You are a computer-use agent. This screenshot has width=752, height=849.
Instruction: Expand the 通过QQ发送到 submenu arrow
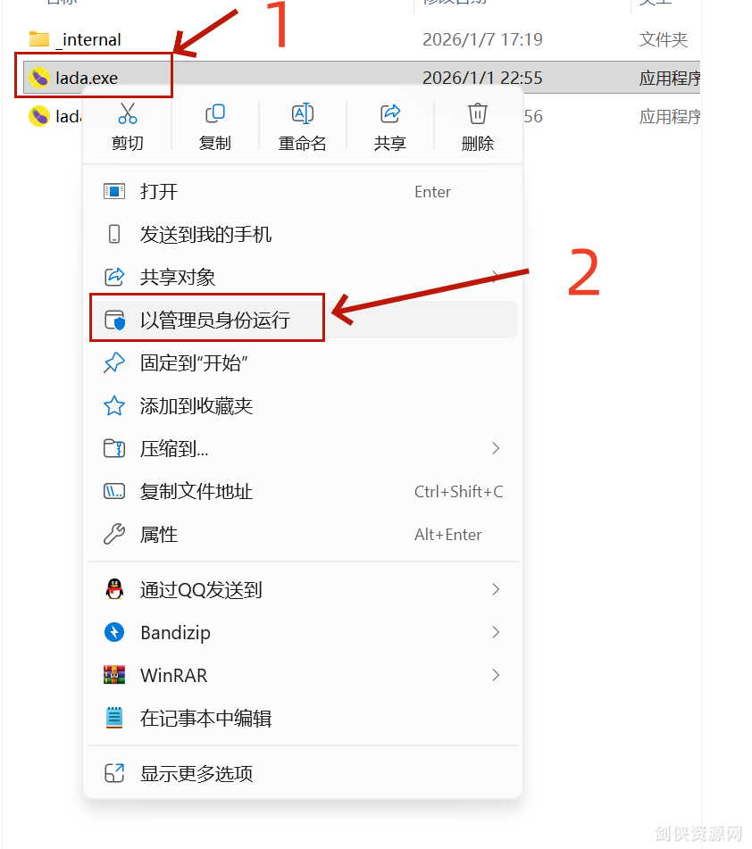(x=495, y=589)
